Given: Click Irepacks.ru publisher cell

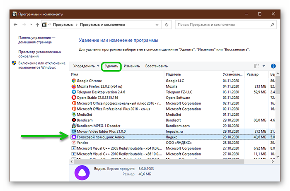Looking at the screenshot, I should point(174,131).
